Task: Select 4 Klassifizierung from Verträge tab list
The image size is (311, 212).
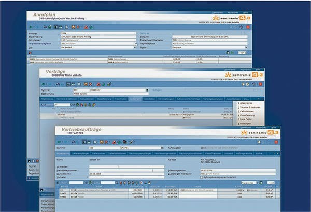Action: (x=246, y=115)
